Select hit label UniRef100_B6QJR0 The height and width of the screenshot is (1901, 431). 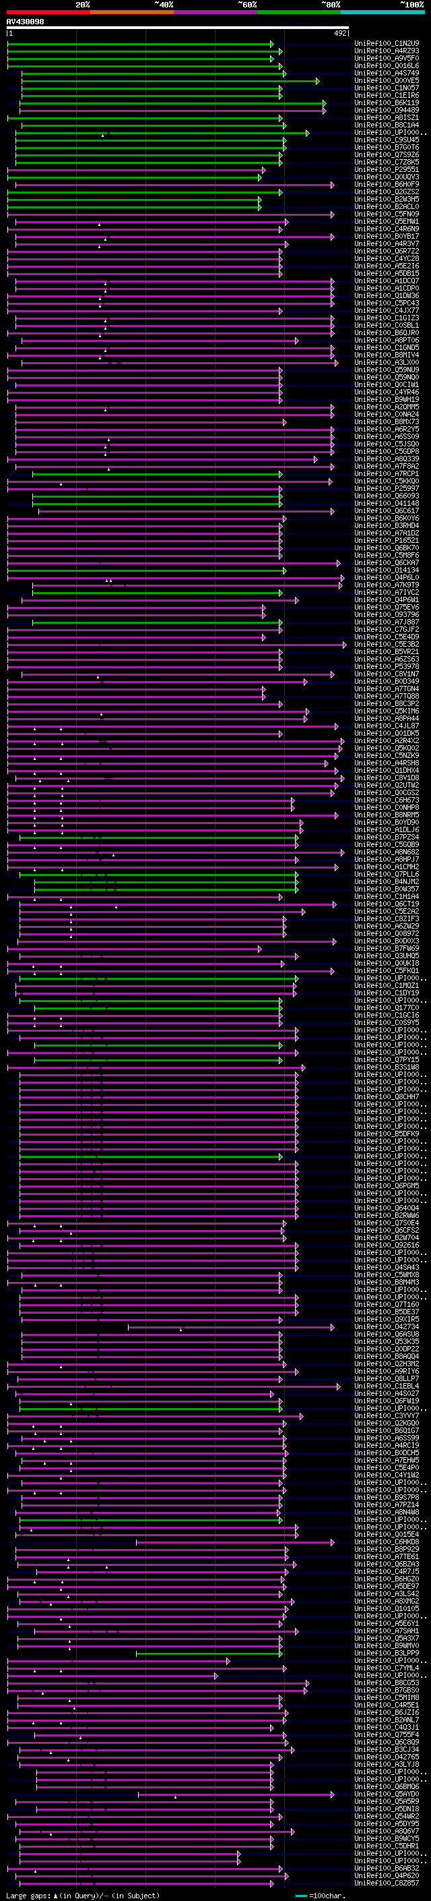[x=387, y=333]
